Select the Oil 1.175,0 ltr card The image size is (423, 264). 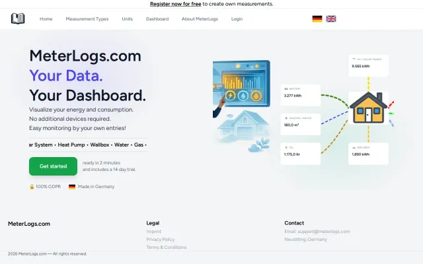tap(301, 154)
